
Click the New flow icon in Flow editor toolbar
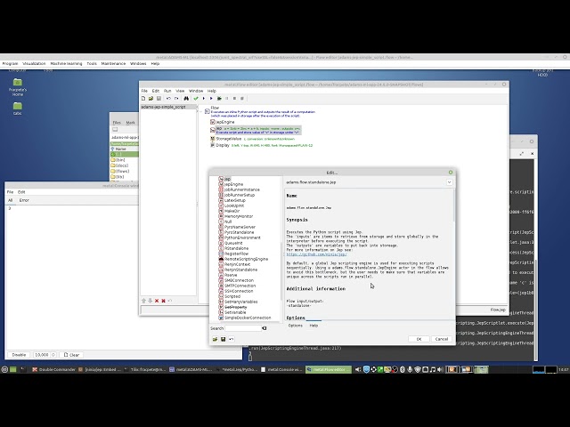[143, 99]
